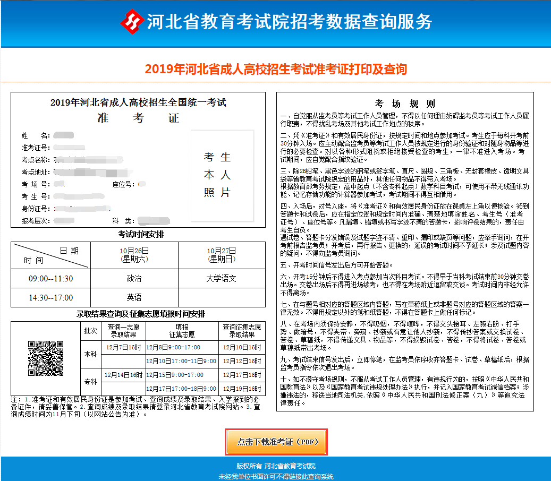Image resolution: width=551 pixels, height=481 pixels.
Task: Click the 身份证号: field label
Action: [x=36, y=209]
